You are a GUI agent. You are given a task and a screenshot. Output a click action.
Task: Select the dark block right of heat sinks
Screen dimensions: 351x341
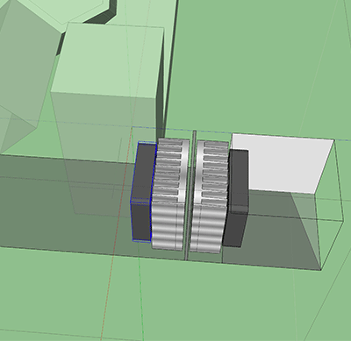coord(237,199)
